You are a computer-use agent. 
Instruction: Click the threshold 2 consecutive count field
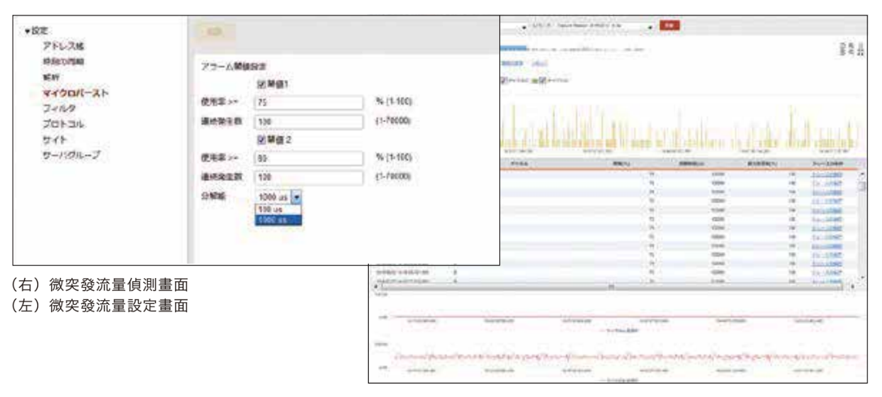[x=310, y=178]
